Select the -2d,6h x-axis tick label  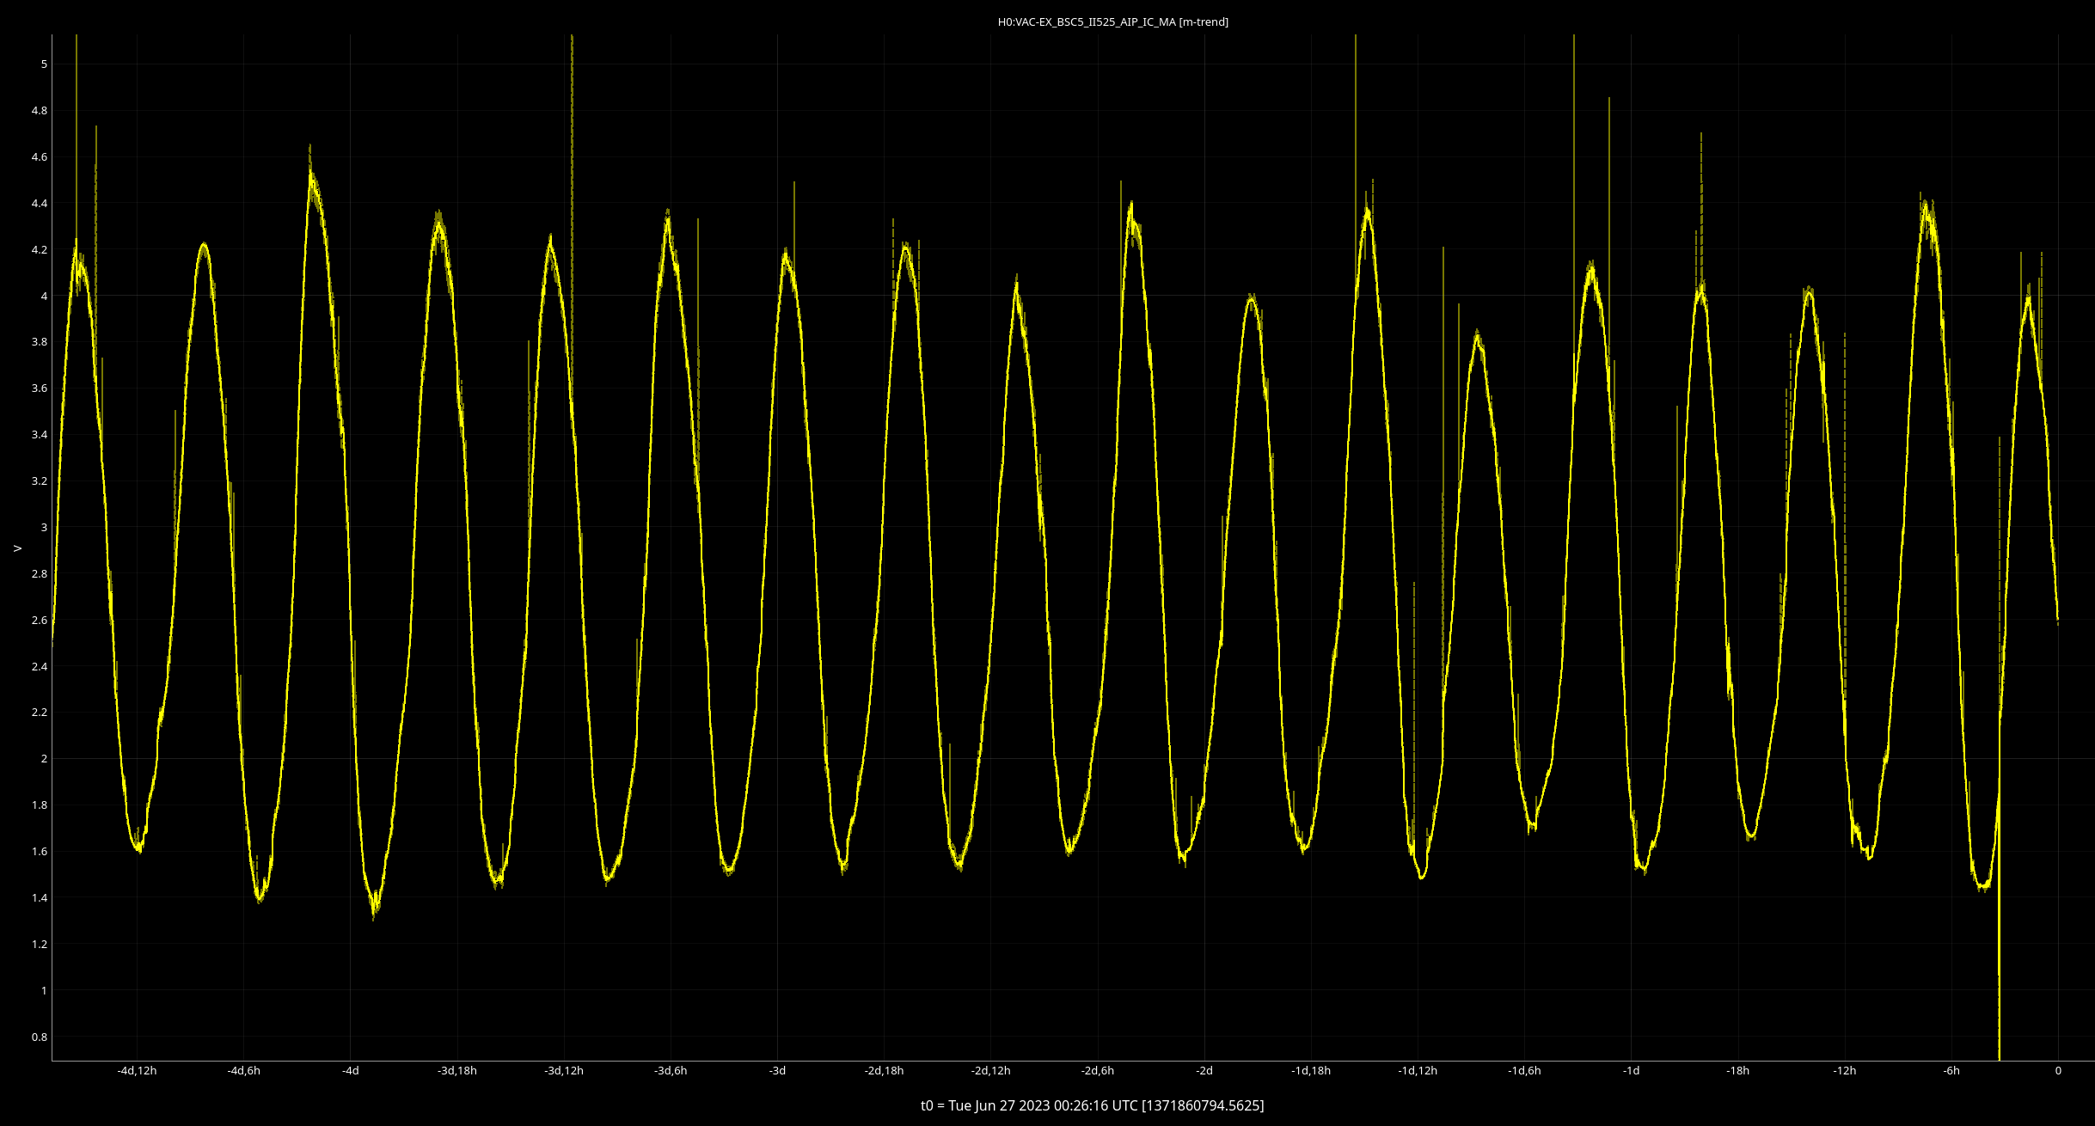[1098, 1071]
